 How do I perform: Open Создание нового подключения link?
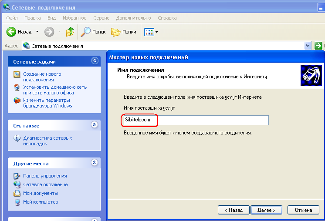[x=42, y=77]
